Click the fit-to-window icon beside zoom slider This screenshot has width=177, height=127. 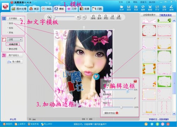pos(78,17)
